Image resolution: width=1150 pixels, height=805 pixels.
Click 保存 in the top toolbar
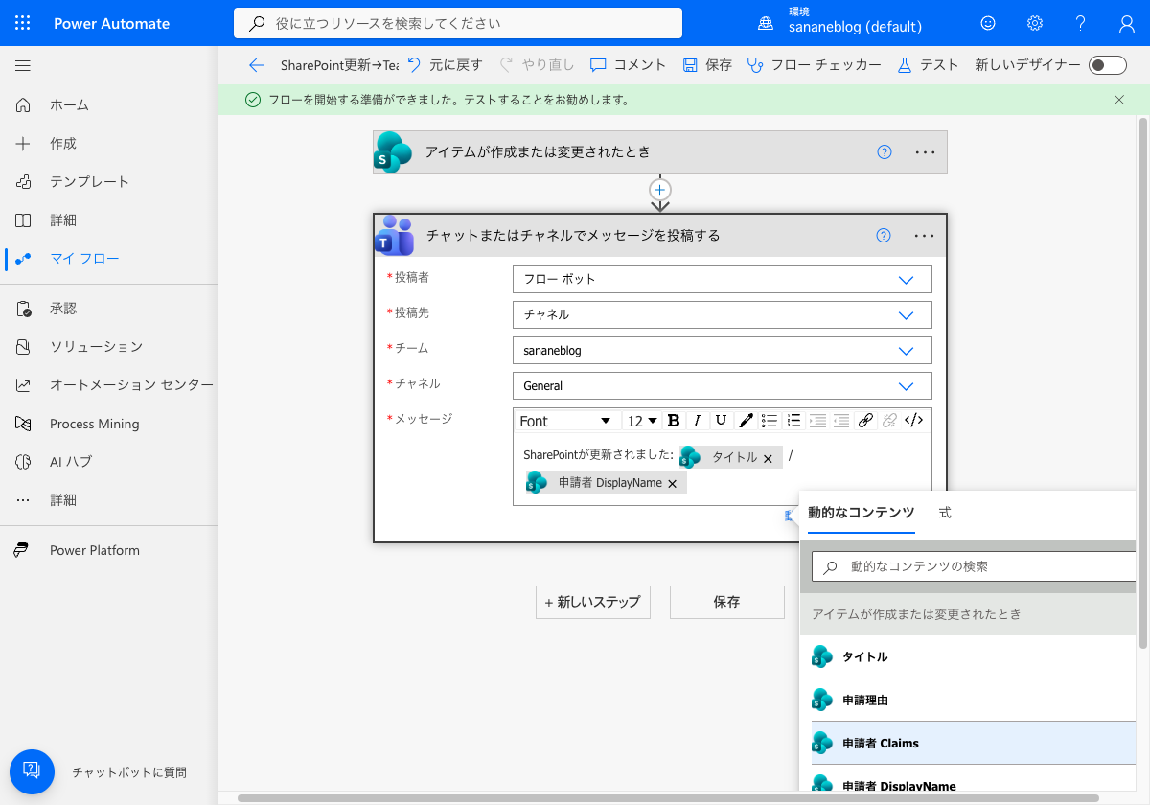707,65
